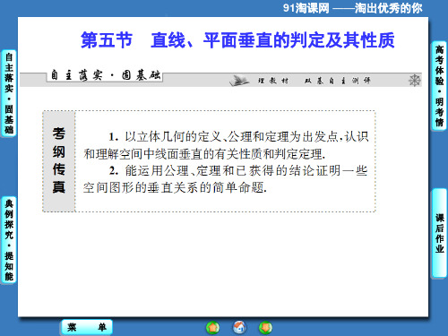
Task: Open the 高考体验·明考情 side tab
Action: tap(439, 86)
